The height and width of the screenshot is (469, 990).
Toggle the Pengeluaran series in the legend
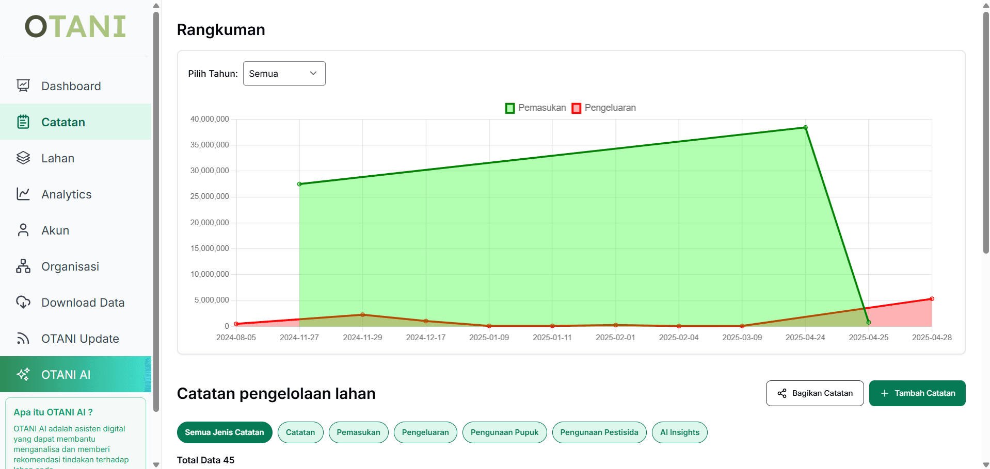(603, 108)
